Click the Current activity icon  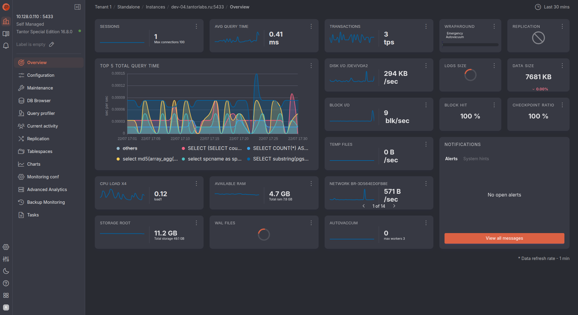21,126
